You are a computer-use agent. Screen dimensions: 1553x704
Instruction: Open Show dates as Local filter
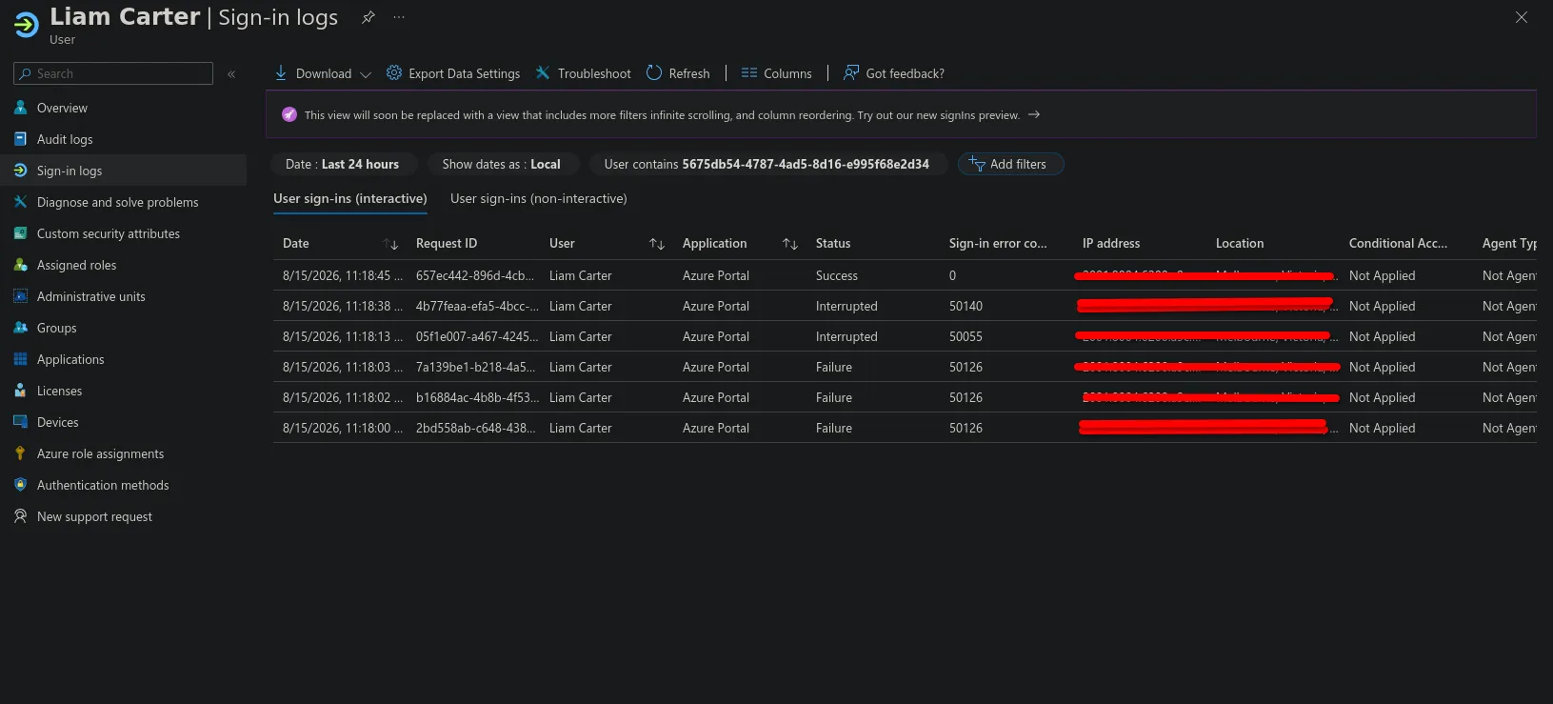point(502,164)
